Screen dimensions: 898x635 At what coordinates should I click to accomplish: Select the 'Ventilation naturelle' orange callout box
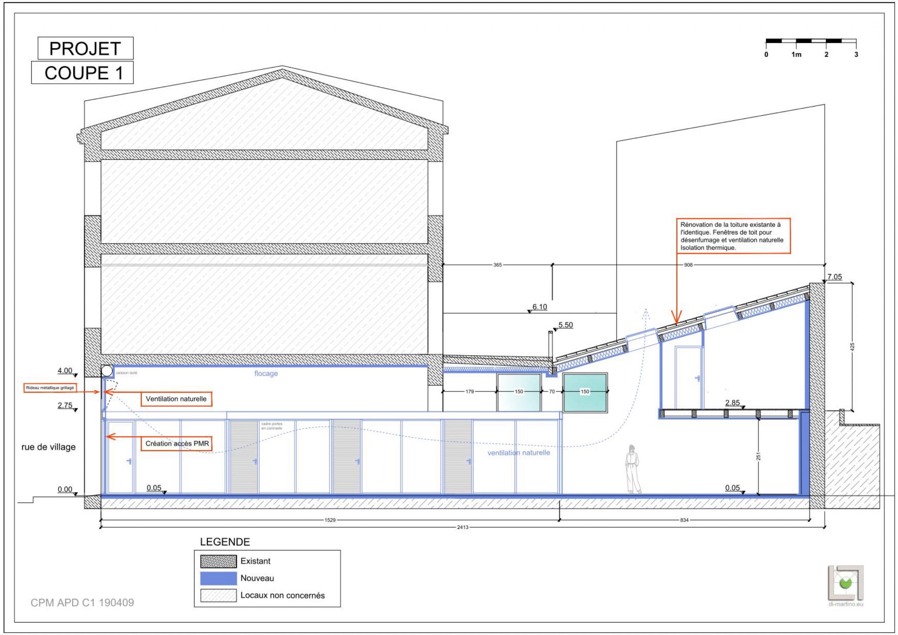[176, 399]
